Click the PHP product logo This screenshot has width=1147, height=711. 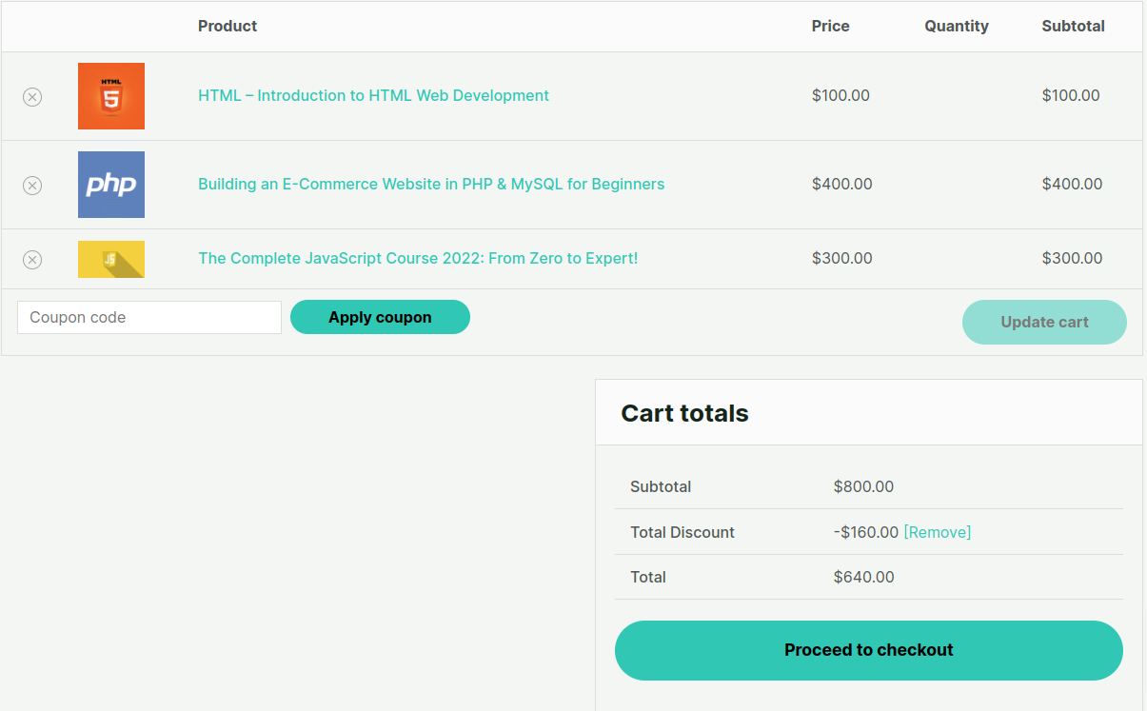(x=110, y=185)
